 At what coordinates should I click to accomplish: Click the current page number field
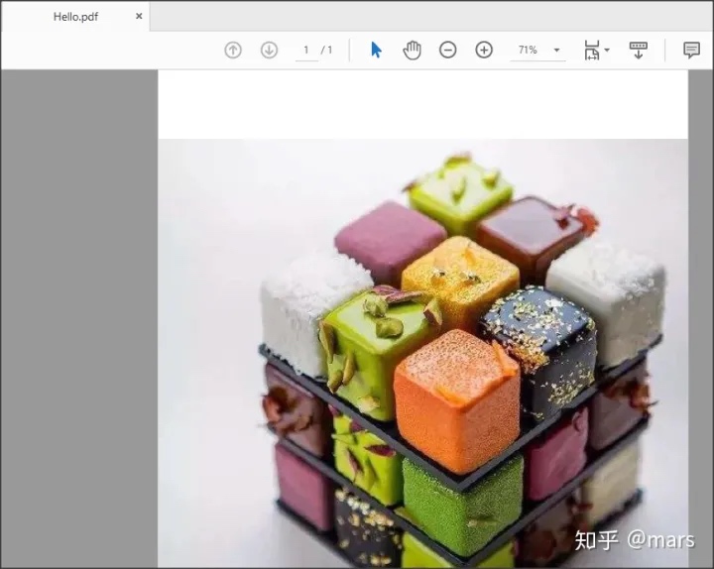click(x=306, y=50)
